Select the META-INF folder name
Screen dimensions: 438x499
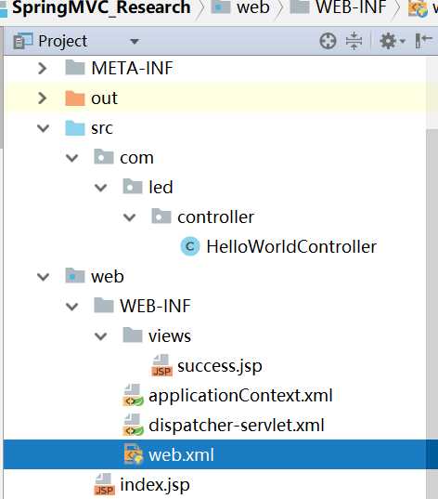coord(132,68)
